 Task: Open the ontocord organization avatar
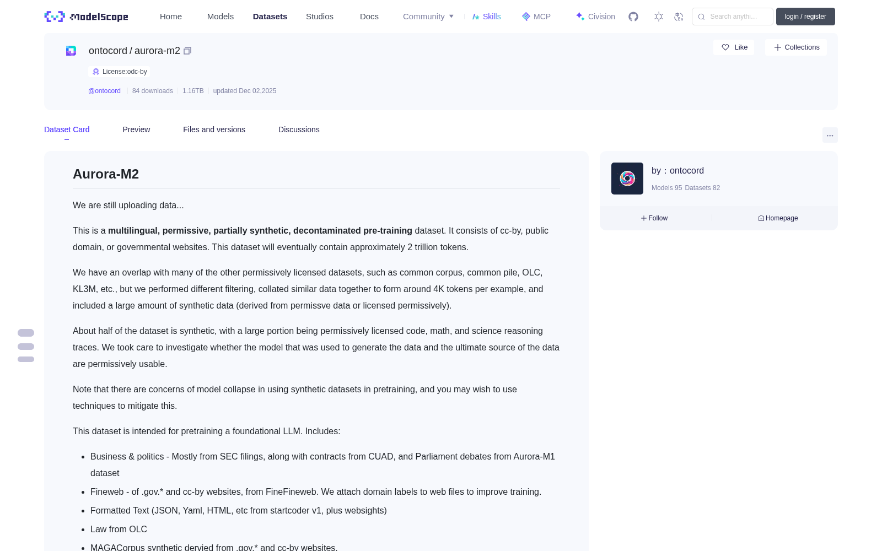tap(627, 179)
